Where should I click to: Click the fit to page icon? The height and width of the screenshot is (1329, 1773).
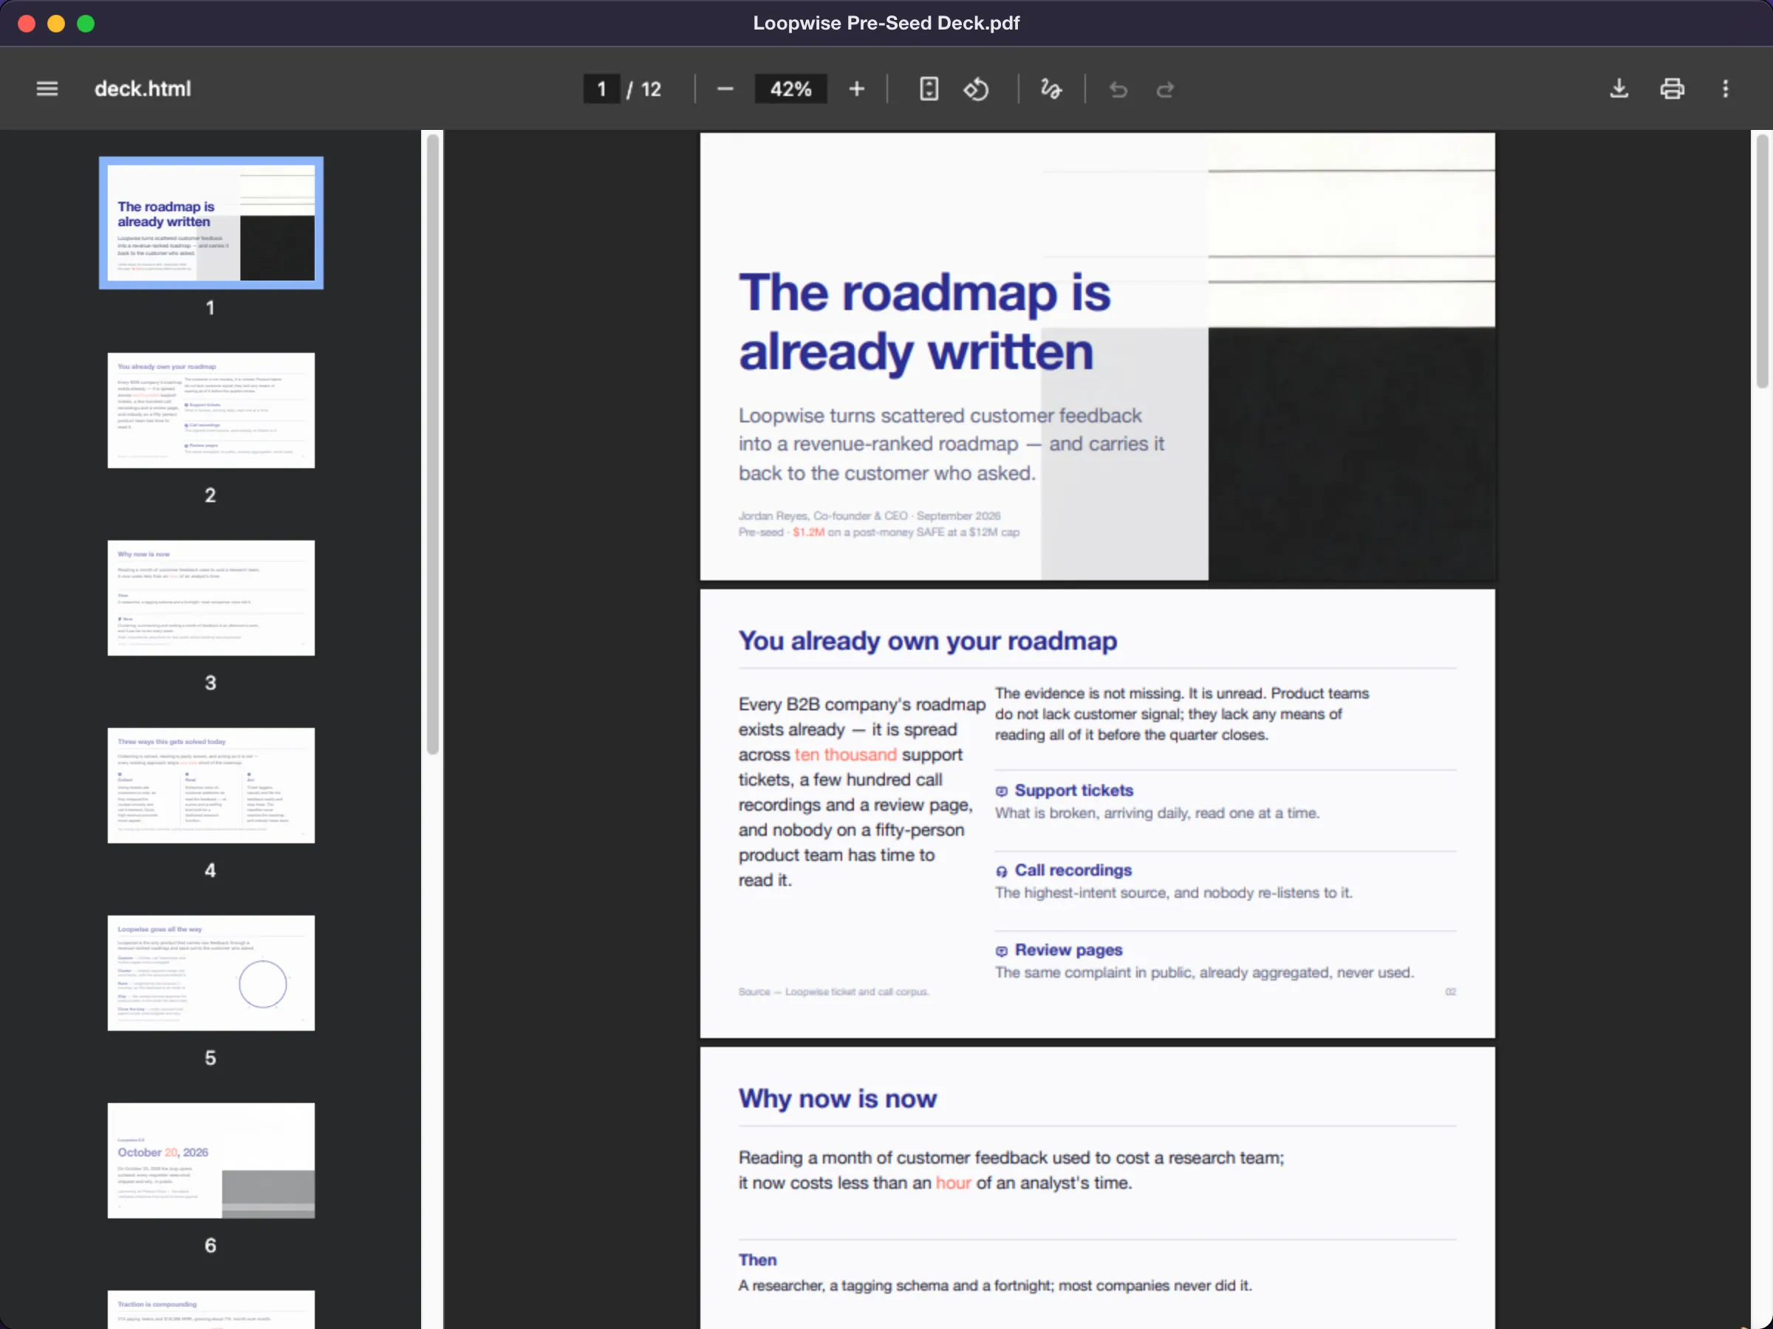[x=929, y=89]
